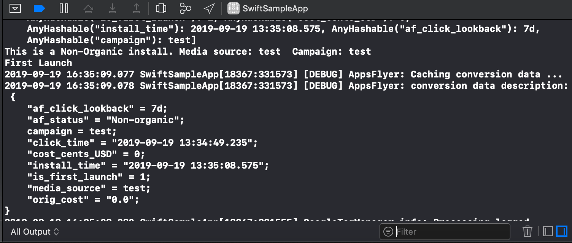Click the SwiftSampleApp app icon in the debug bar

tap(234, 8)
